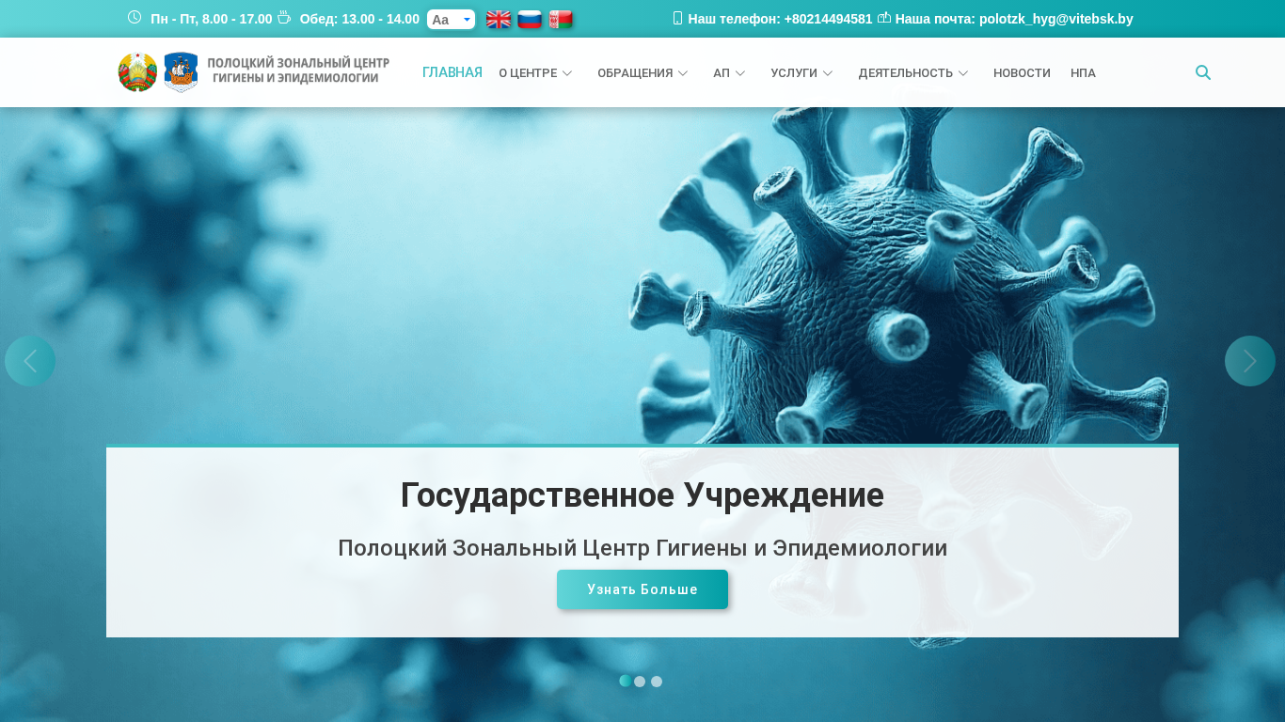Image resolution: width=1285 pixels, height=722 pixels.
Task: Click the clock icon by working hours
Action: click(x=135, y=17)
